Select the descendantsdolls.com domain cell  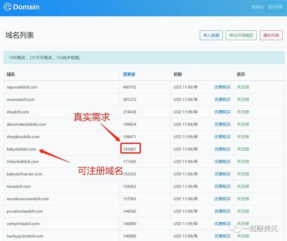point(26,124)
